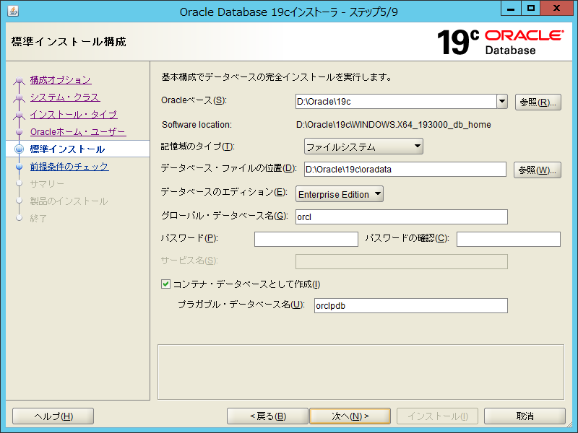Go back with 戻る(B) button

pyautogui.click(x=267, y=416)
